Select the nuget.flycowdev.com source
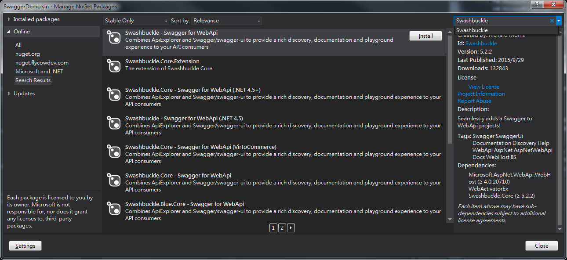Viewport: 567px width, 260px height. click(x=42, y=63)
